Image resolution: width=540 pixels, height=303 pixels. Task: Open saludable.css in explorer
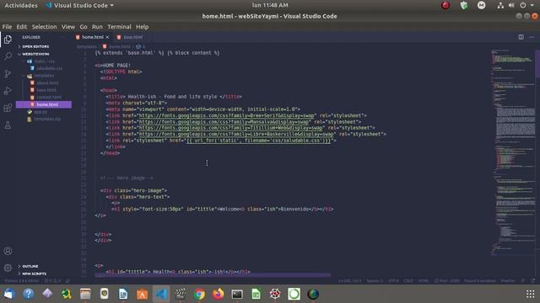[x=49, y=68]
